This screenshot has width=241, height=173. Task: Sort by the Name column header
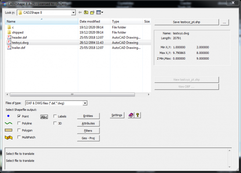pos(42,21)
